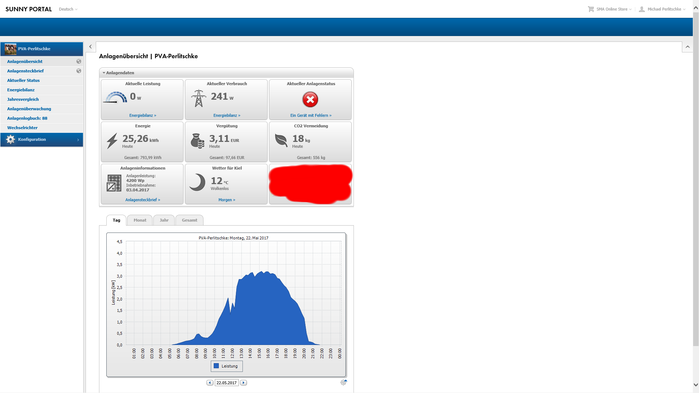Open the Deutsch language dropdown
Viewport: 699px width, 393px height.
pyautogui.click(x=68, y=9)
